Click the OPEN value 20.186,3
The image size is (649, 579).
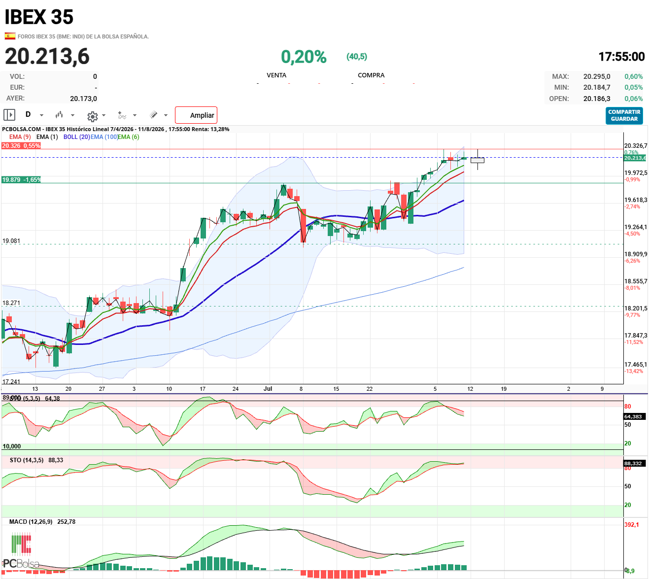pyautogui.click(x=597, y=99)
